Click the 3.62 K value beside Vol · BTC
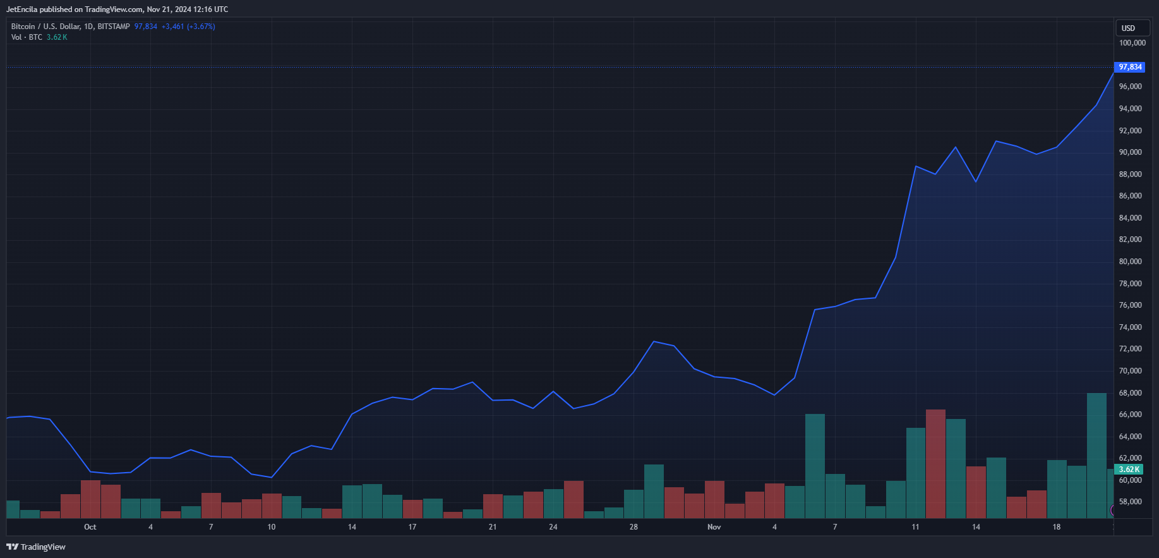1159x558 pixels. click(x=57, y=37)
